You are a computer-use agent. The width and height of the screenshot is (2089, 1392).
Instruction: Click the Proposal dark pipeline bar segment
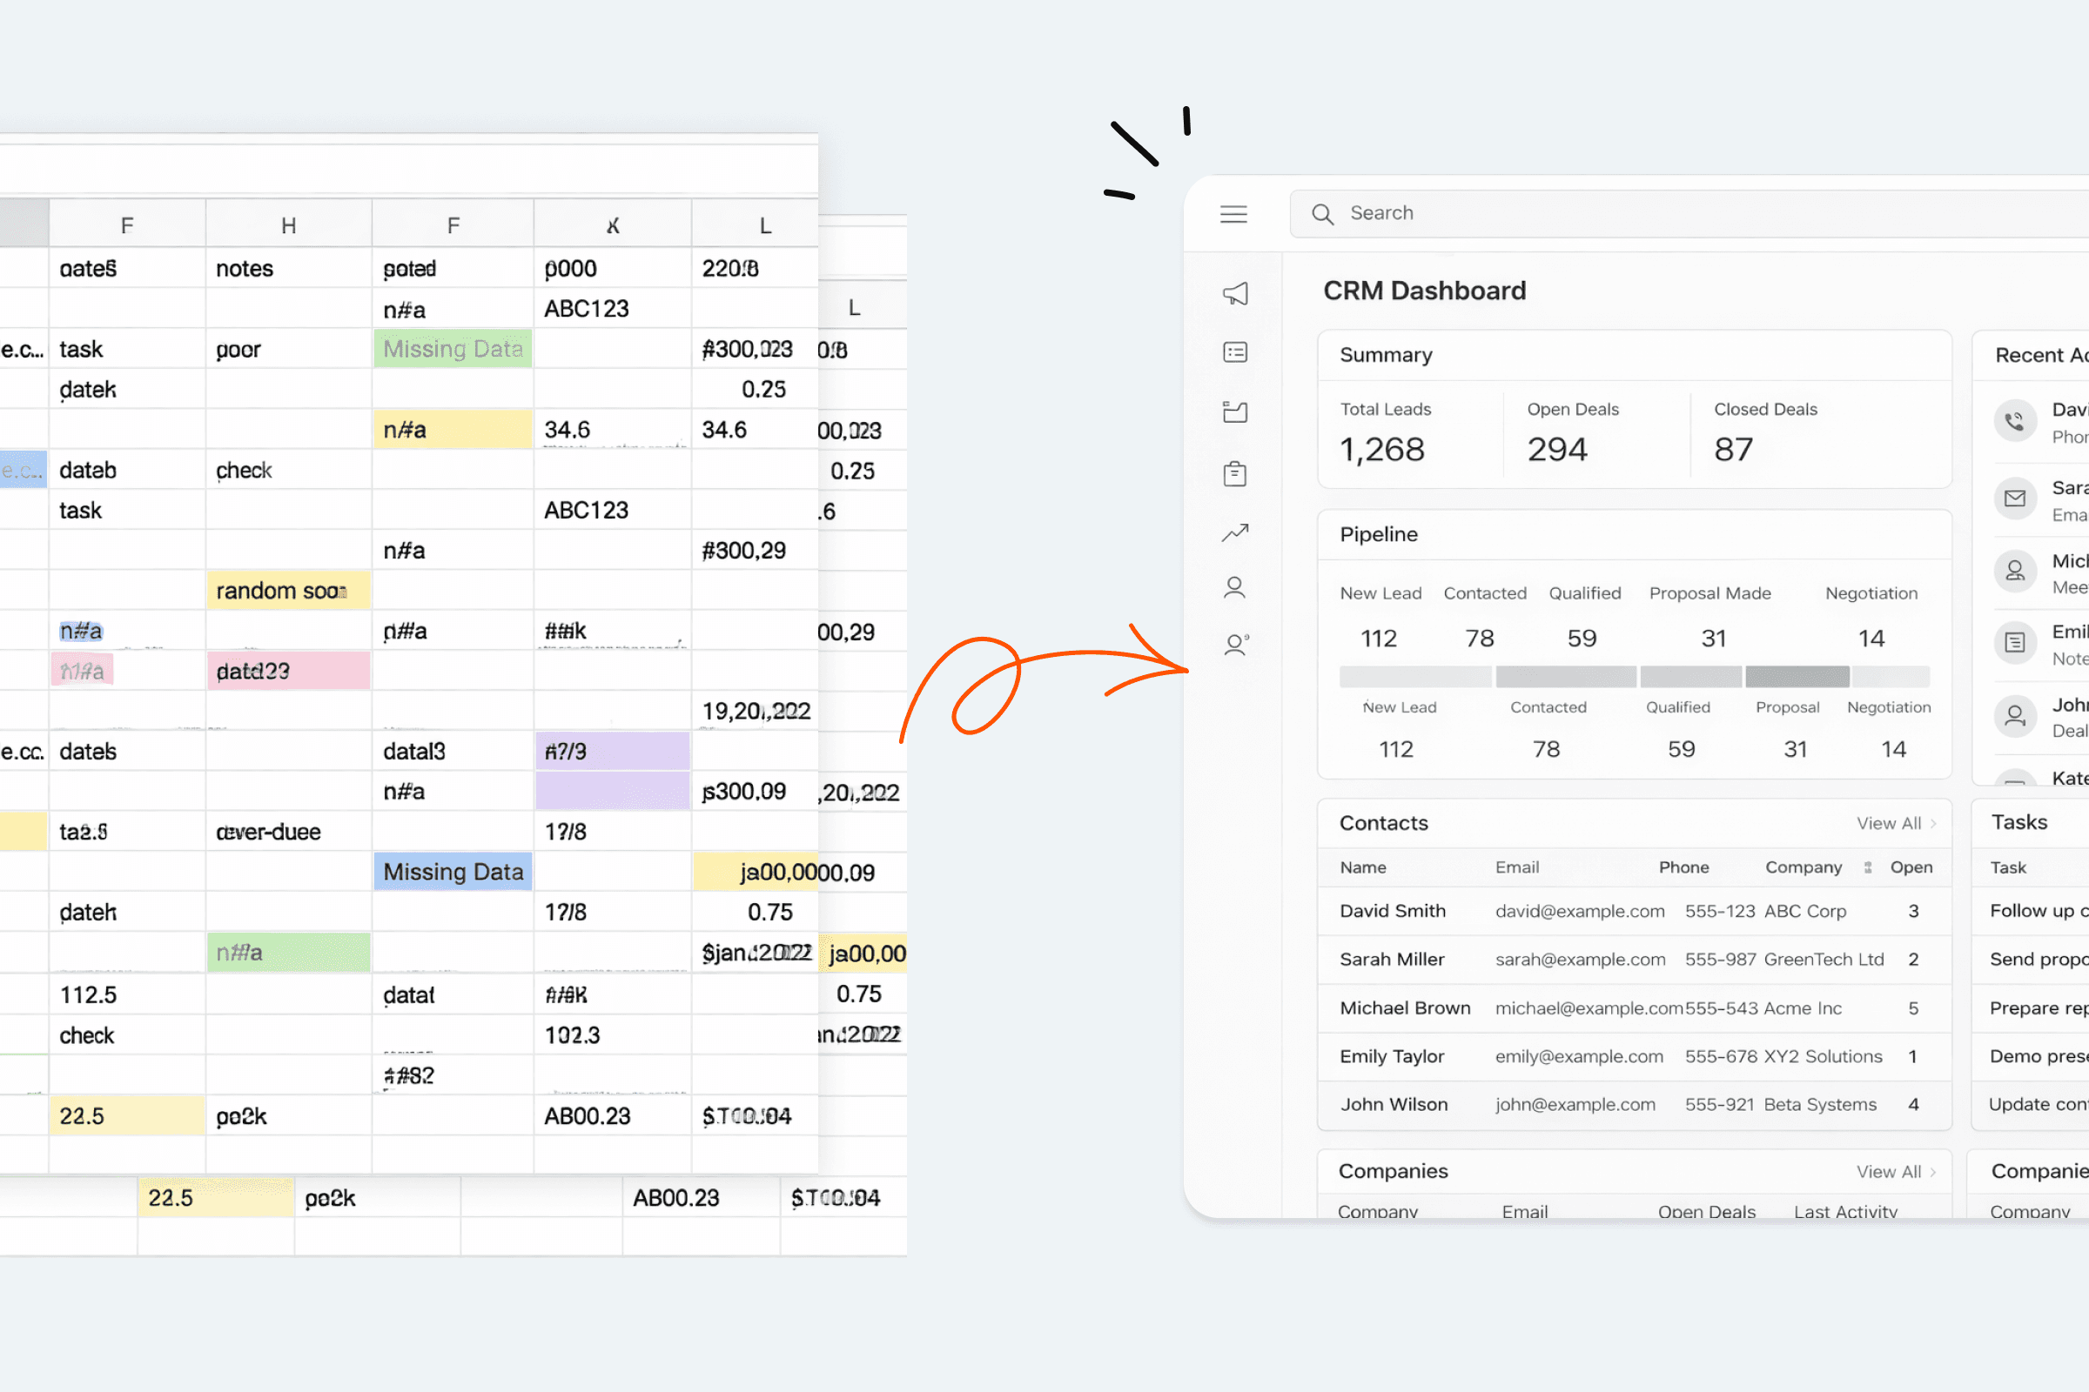(x=1797, y=677)
